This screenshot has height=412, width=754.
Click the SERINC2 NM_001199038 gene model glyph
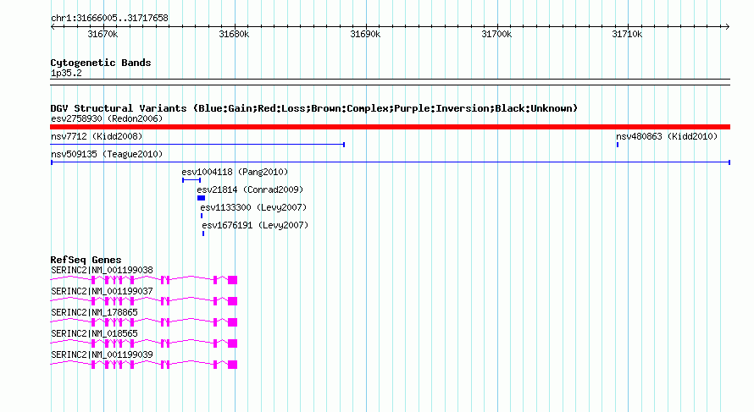144,280
